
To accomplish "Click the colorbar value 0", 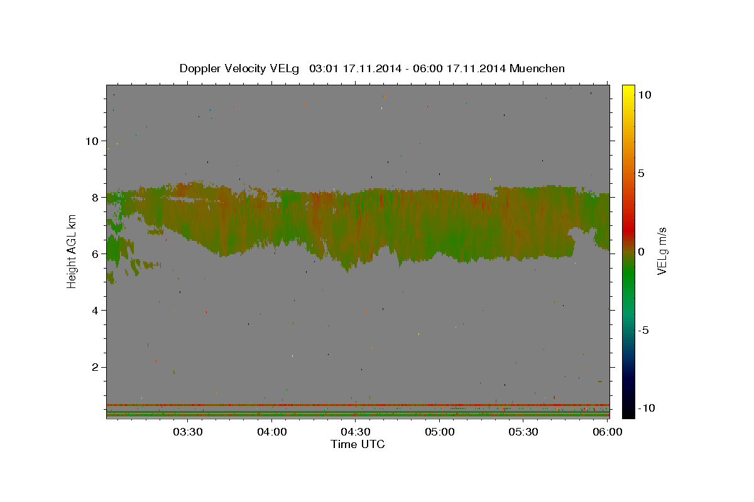I will 641,252.
